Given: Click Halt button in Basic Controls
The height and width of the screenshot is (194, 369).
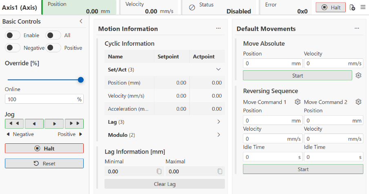Looking at the screenshot, I should pyautogui.click(x=44, y=148).
